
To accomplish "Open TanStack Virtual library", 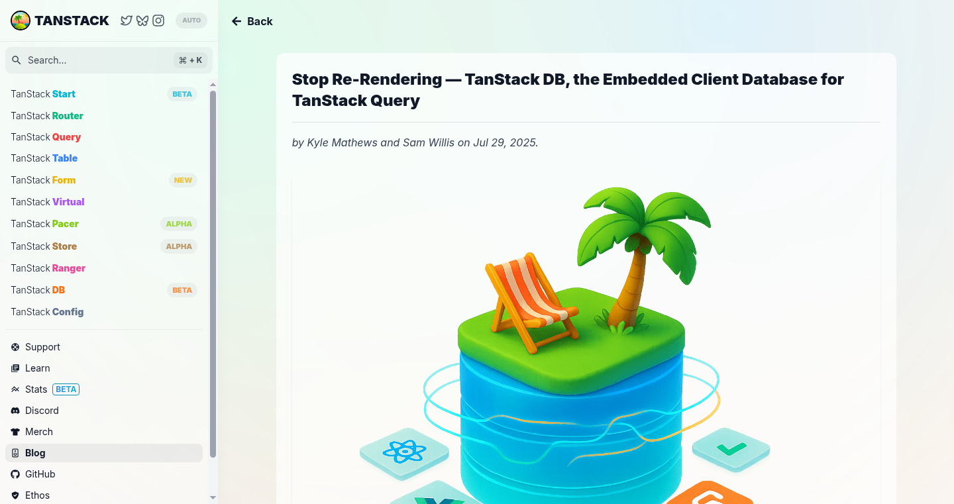I will (x=104, y=202).
